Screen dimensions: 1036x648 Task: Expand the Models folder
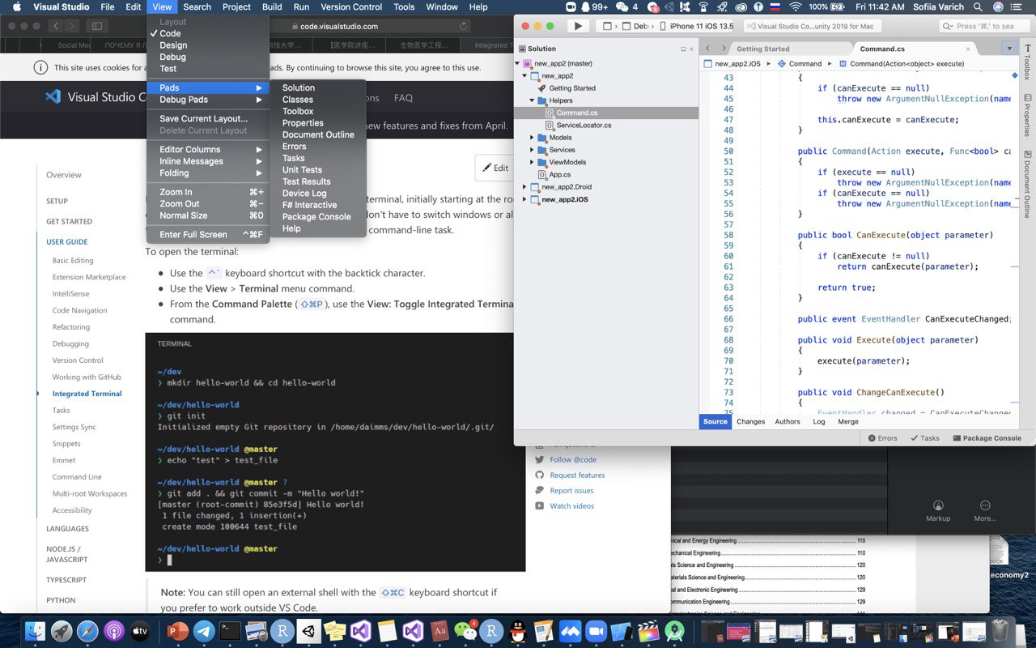[x=532, y=138]
